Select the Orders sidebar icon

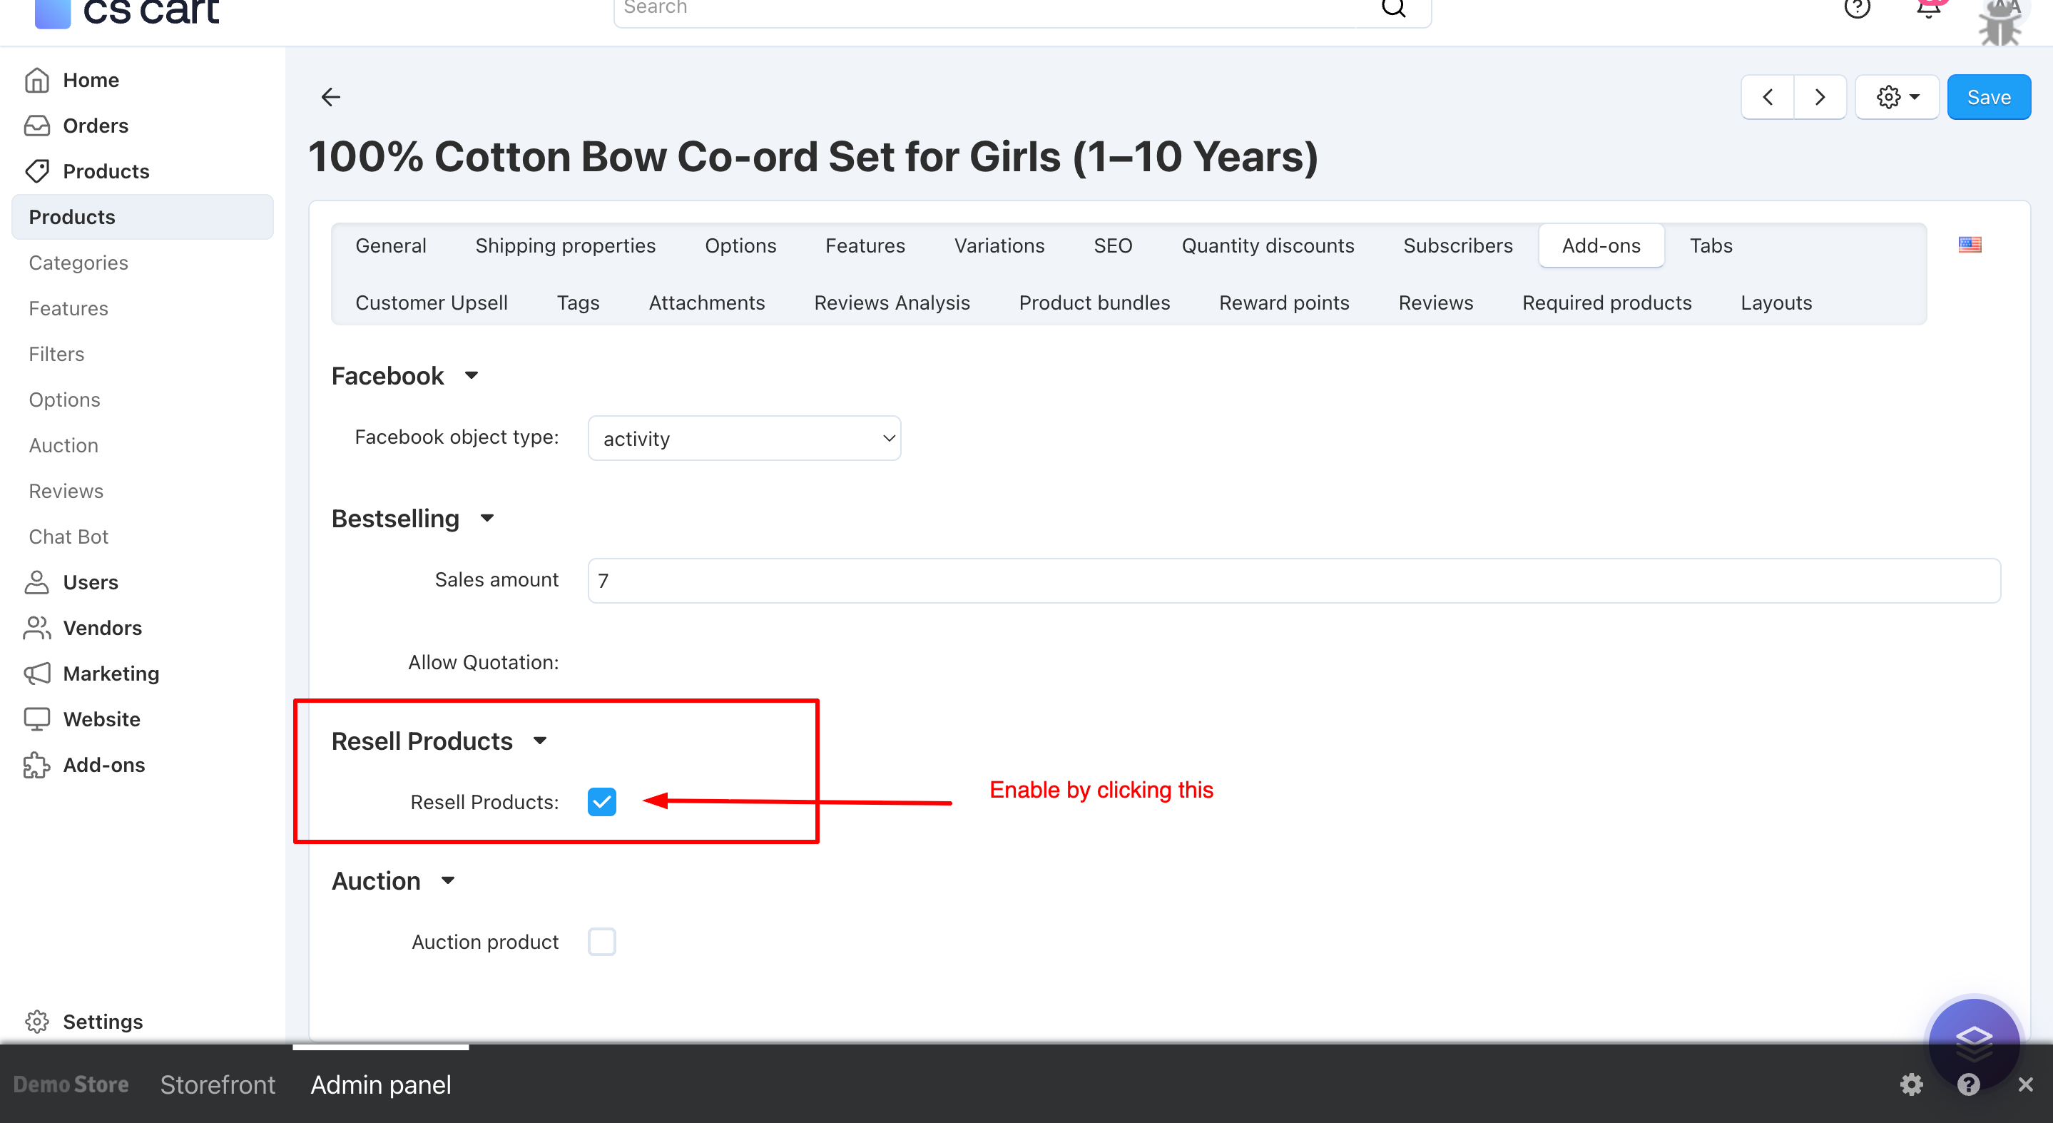click(36, 125)
